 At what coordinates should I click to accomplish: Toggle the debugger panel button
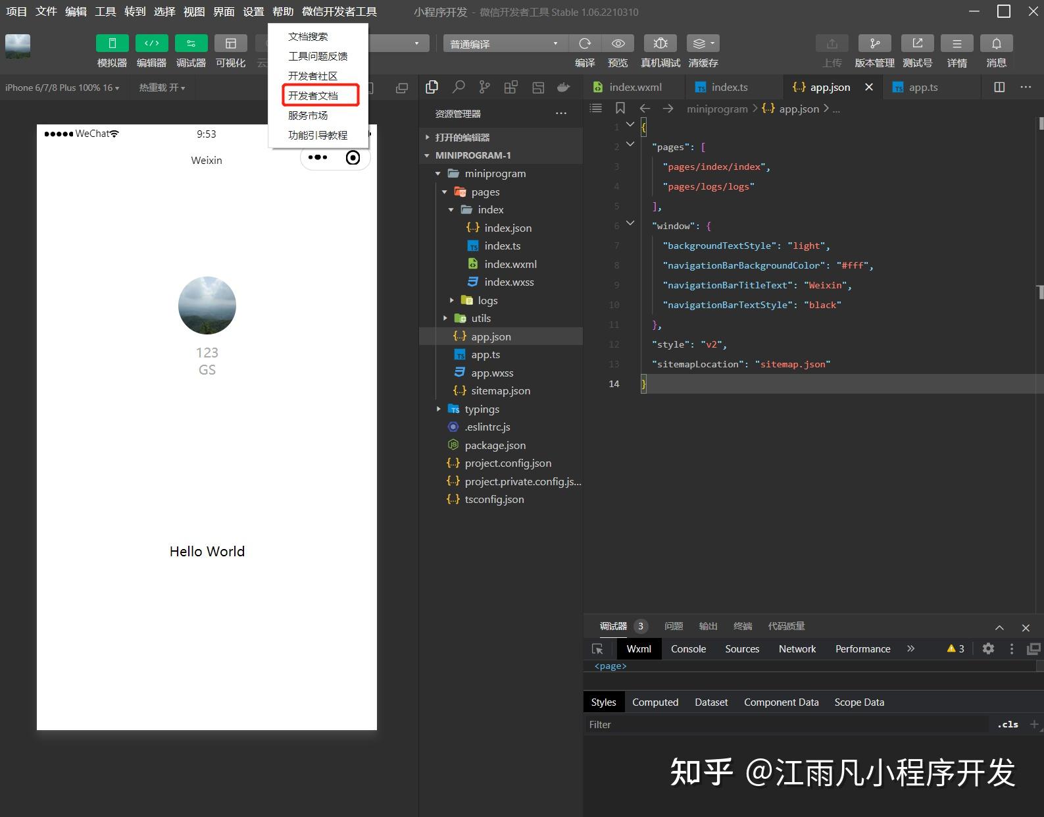[x=191, y=43]
